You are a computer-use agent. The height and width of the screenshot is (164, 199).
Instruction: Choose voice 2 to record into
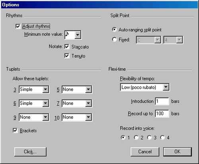click(x=136, y=137)
